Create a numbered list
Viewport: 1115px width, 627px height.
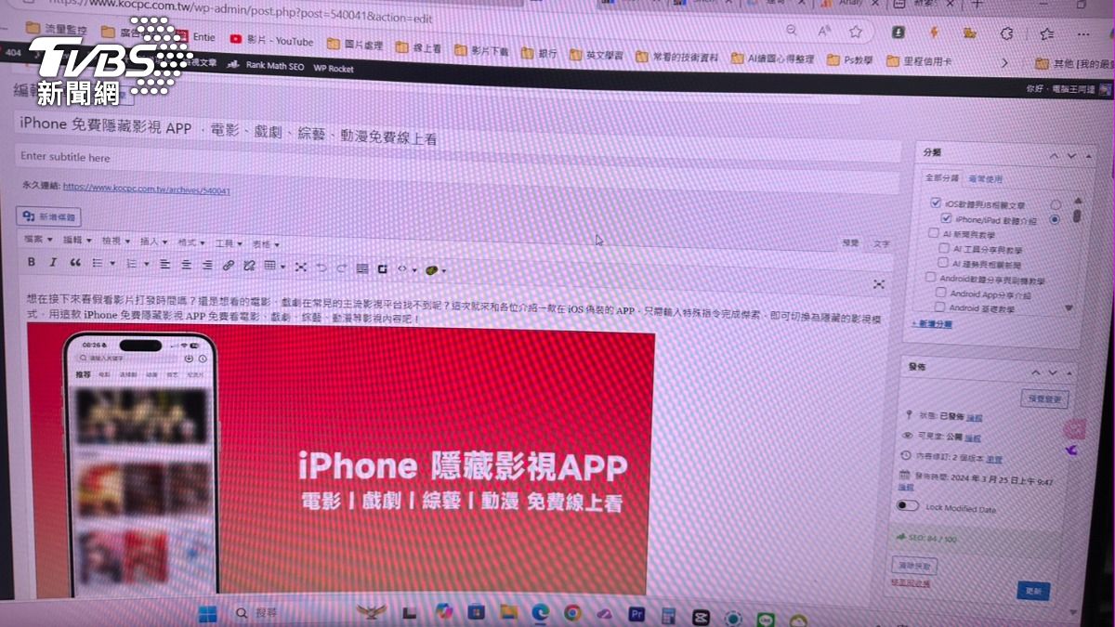[x=131, y=264]
